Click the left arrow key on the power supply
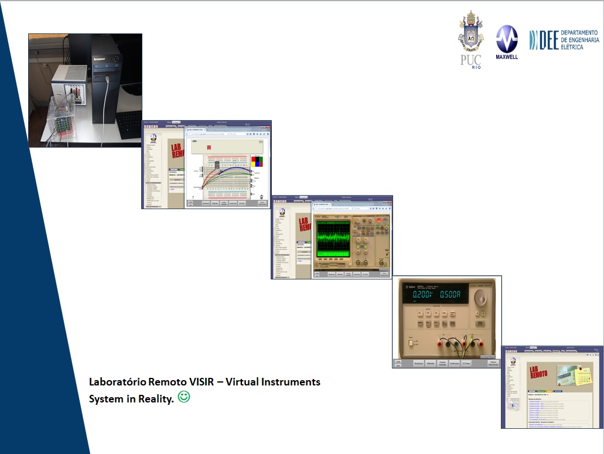 (477, 313)
